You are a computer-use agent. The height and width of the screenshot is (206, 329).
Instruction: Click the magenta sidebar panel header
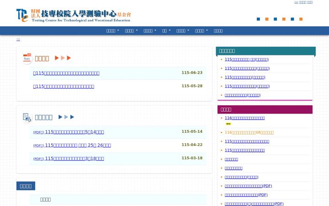(265, 109)
